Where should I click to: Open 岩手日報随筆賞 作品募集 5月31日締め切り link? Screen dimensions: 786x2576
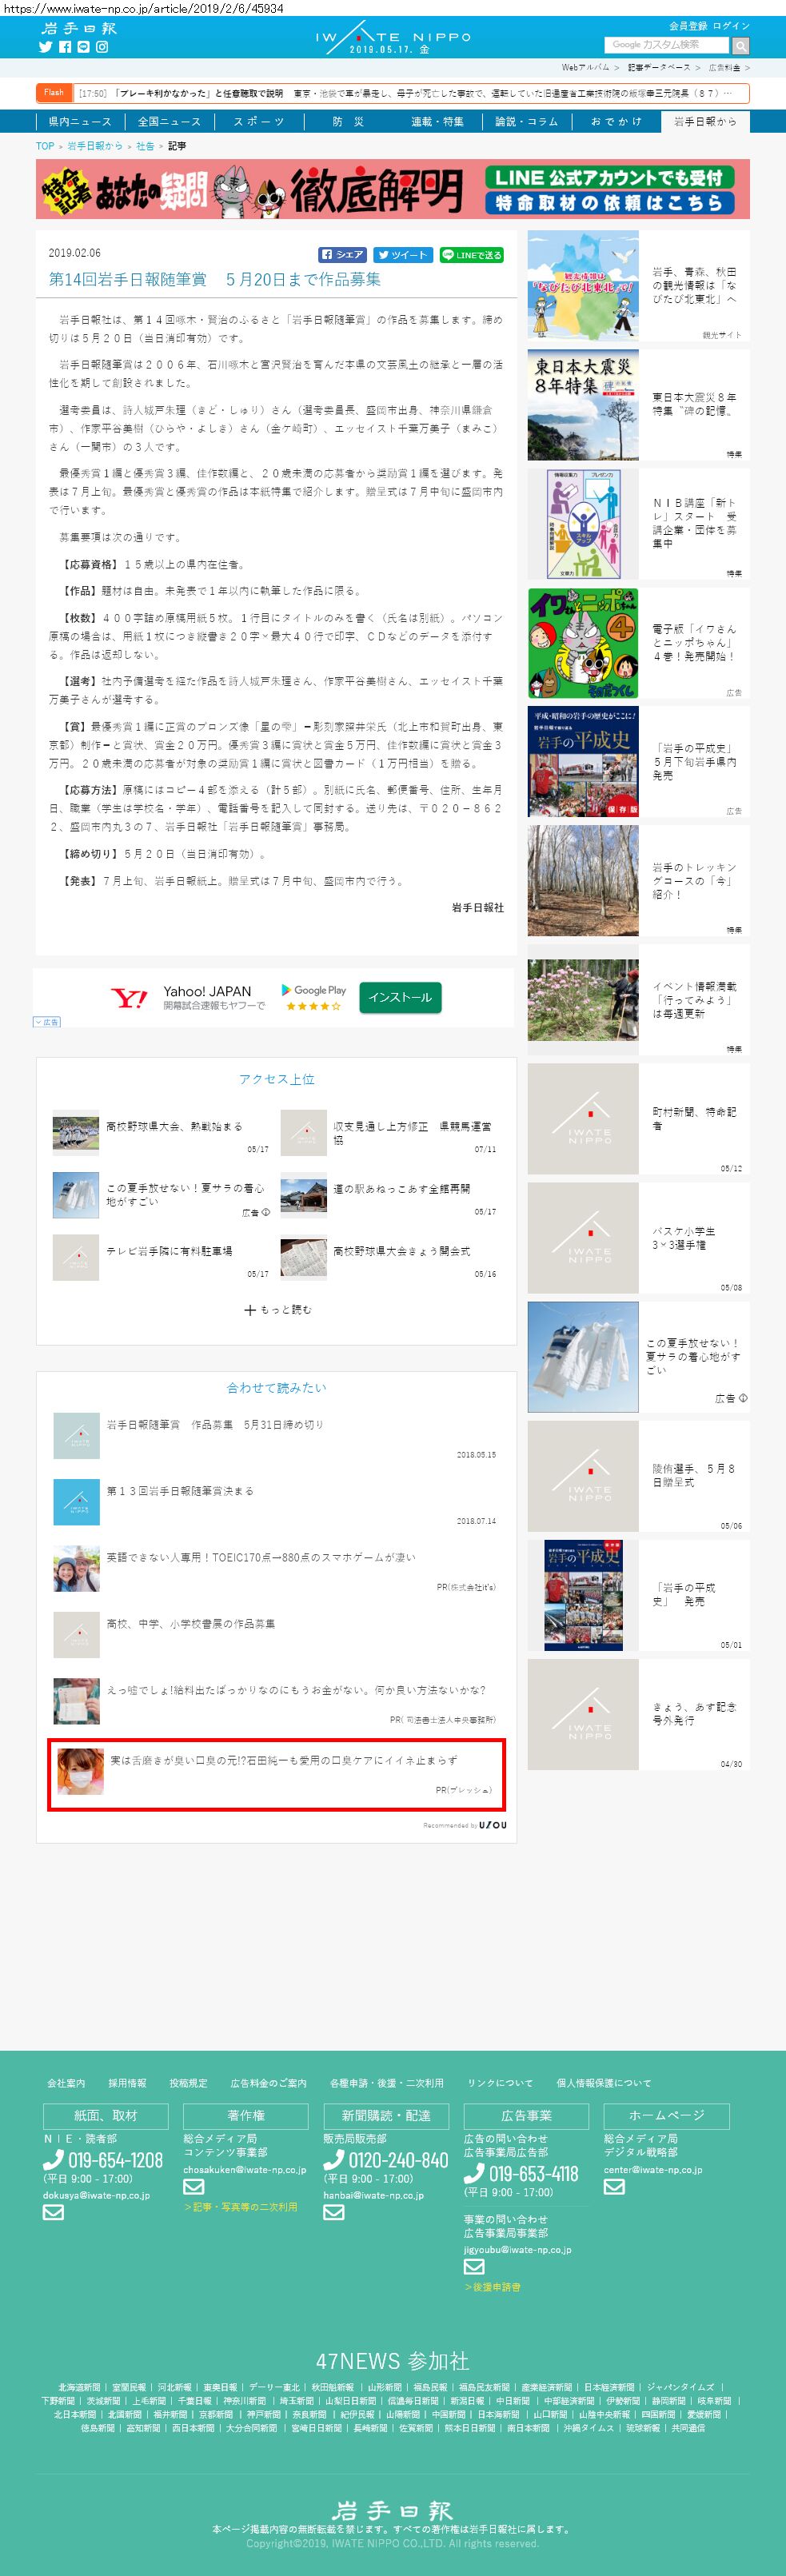click(x=215, y=1425)
